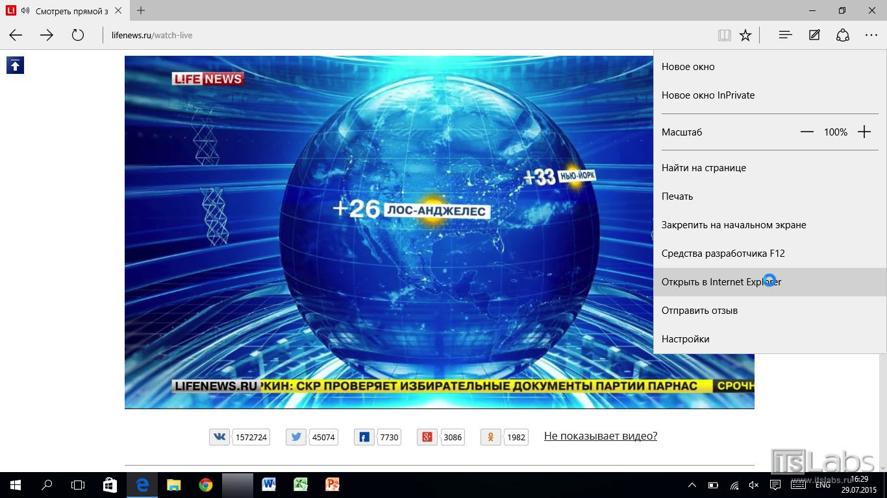
Task: Share on Odnoklassniki orange icon
Action: 491,437
